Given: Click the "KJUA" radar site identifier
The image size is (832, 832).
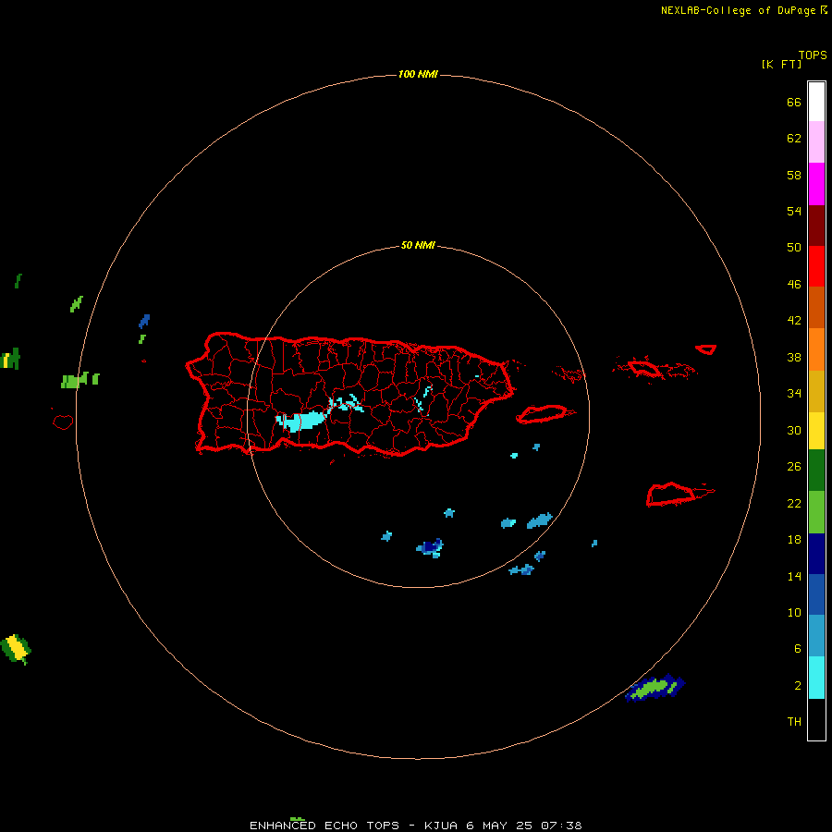Looking at the screenshot, I should coord(440,826).
